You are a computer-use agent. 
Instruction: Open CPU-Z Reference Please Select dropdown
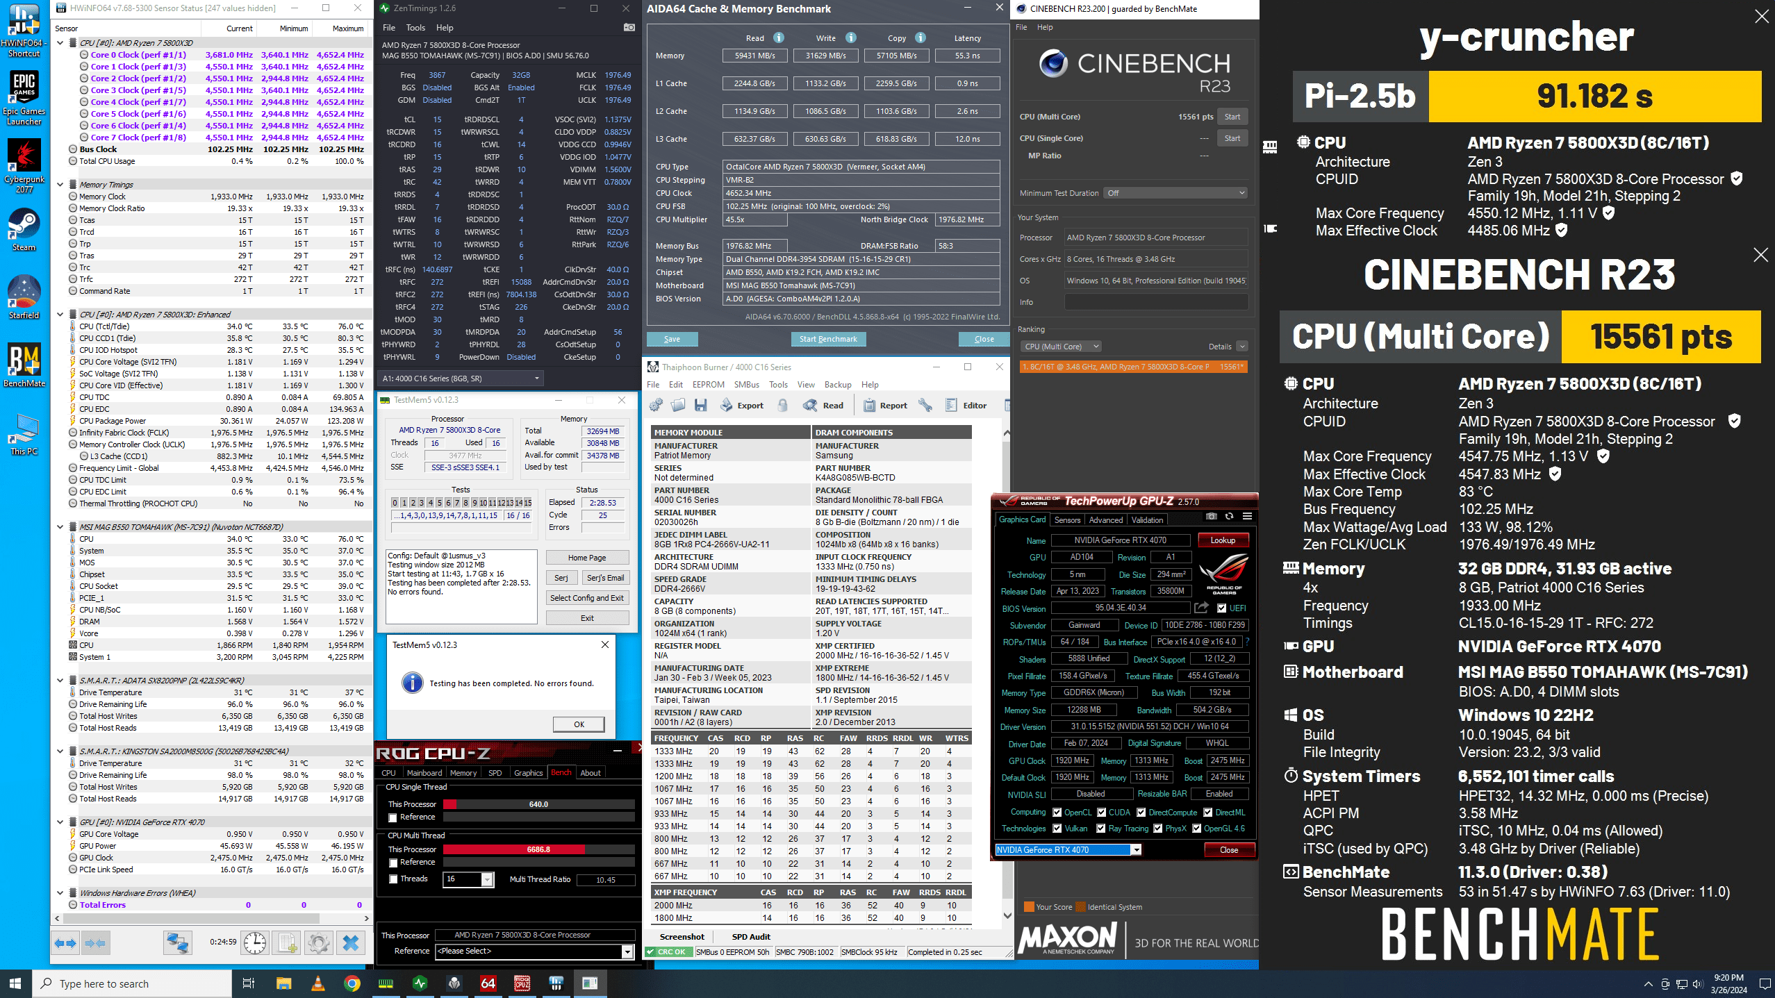click(534, 951)
